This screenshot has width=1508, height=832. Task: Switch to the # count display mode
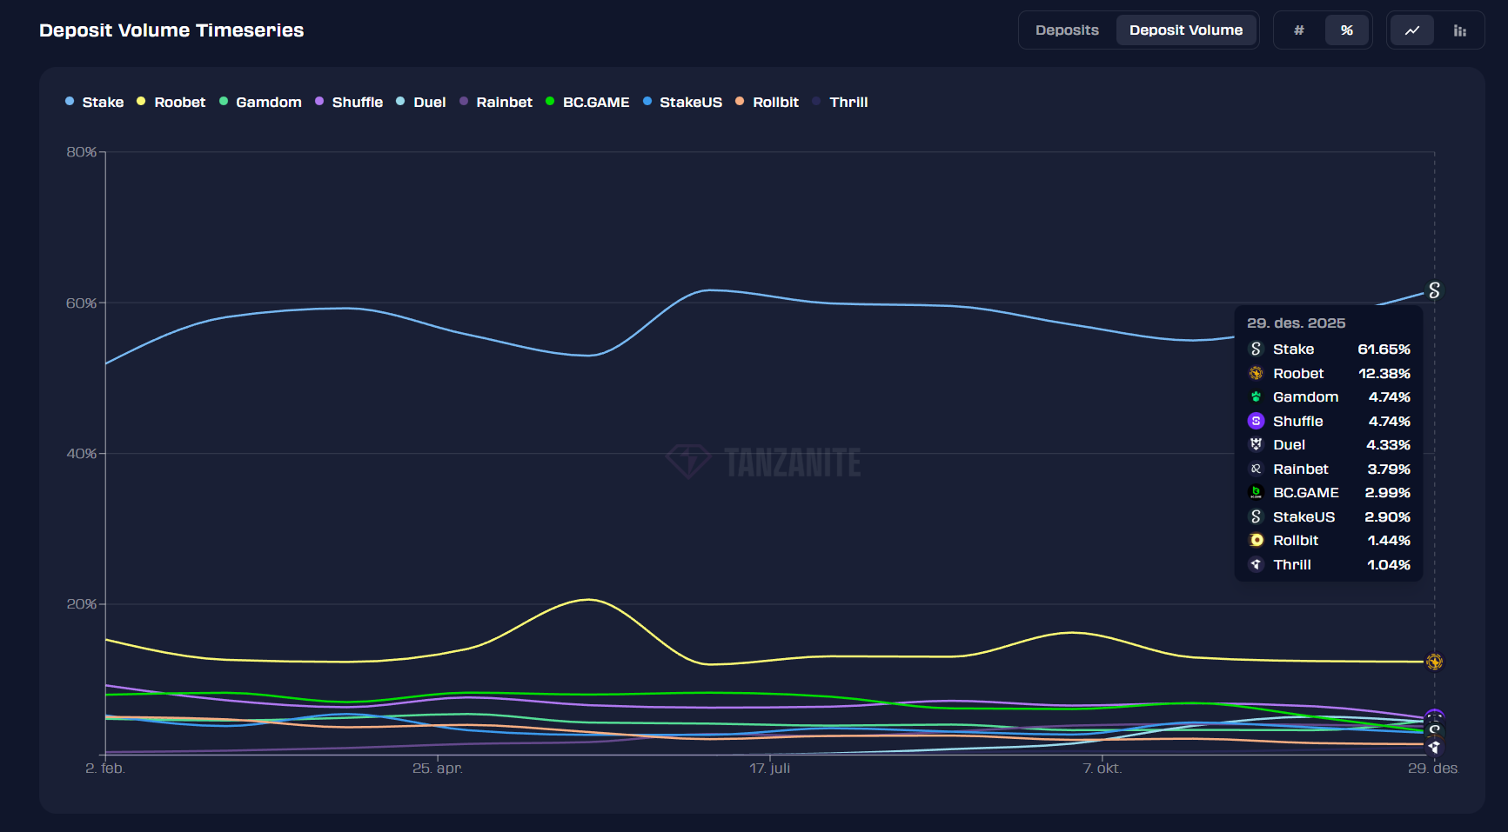[1298, 30]
